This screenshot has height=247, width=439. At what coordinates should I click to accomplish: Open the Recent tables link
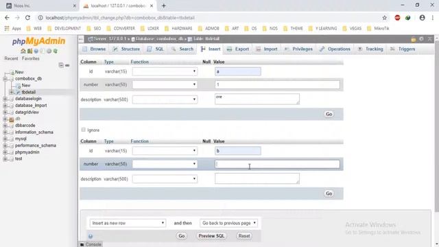click(x=11, y=58)
